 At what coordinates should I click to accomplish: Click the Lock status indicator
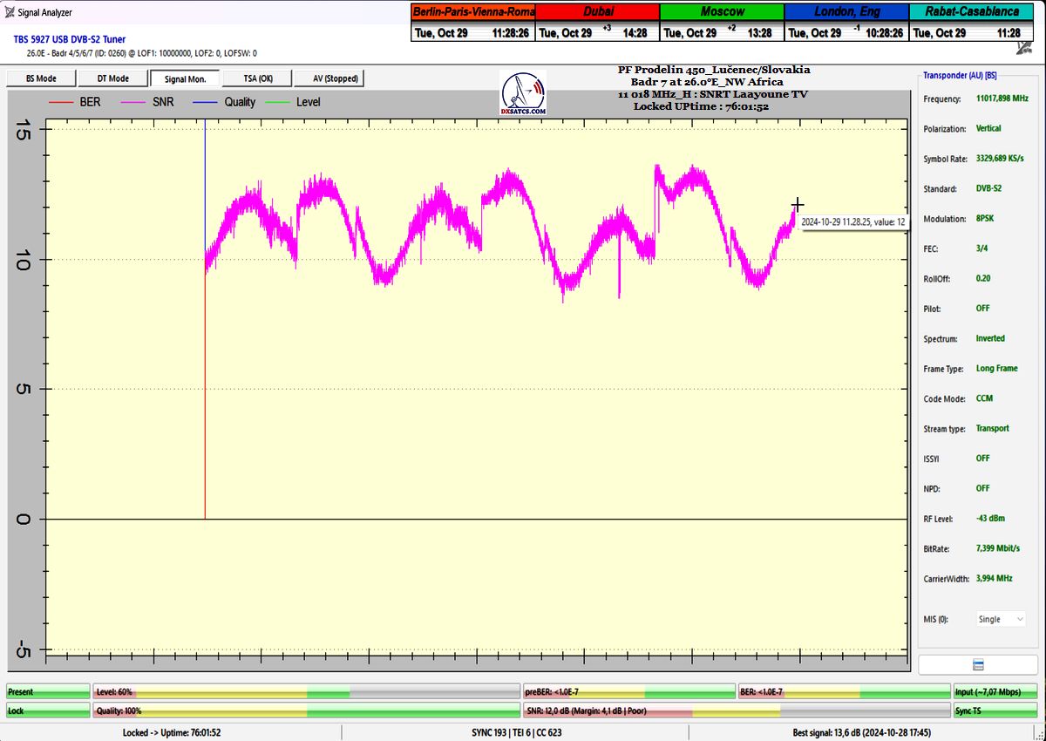(x=47, y=710)
